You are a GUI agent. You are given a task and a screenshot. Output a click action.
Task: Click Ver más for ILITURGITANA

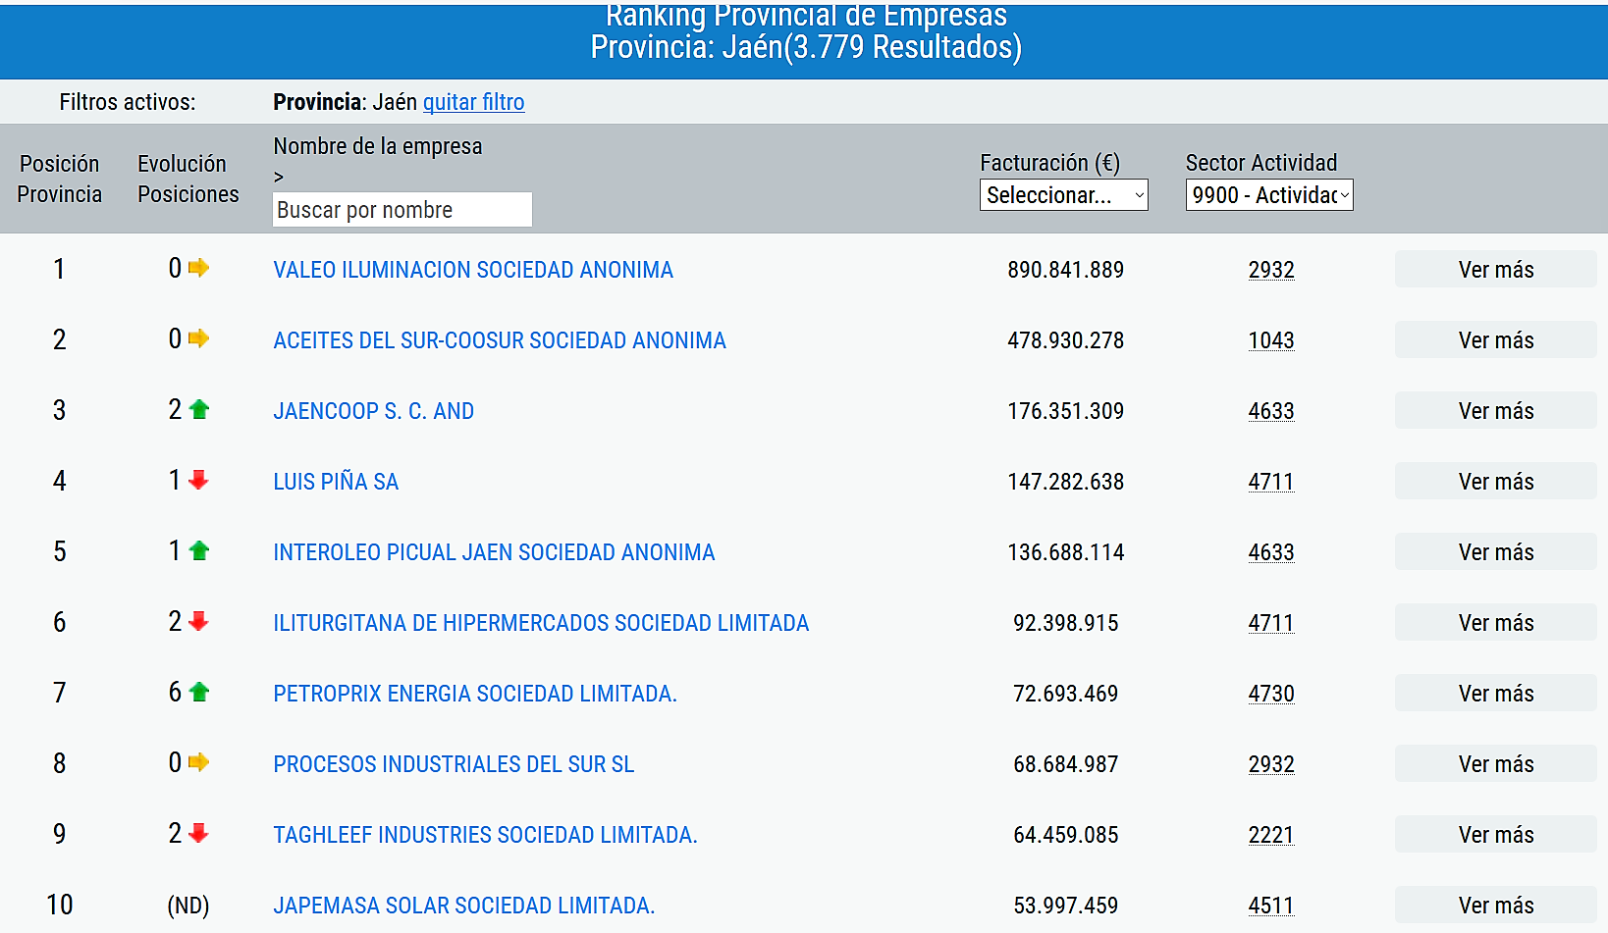point(1495,622)
